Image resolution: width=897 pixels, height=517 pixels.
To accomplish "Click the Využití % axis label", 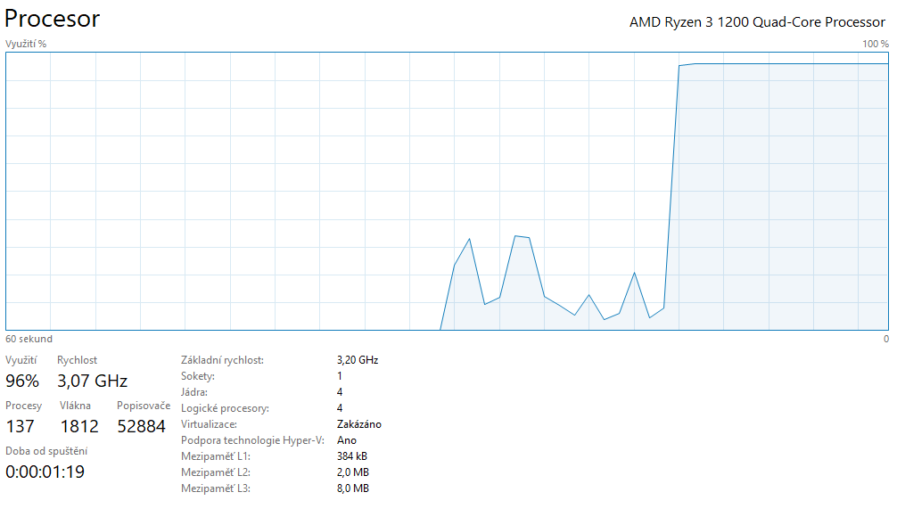I will click(x=26, y=43).
